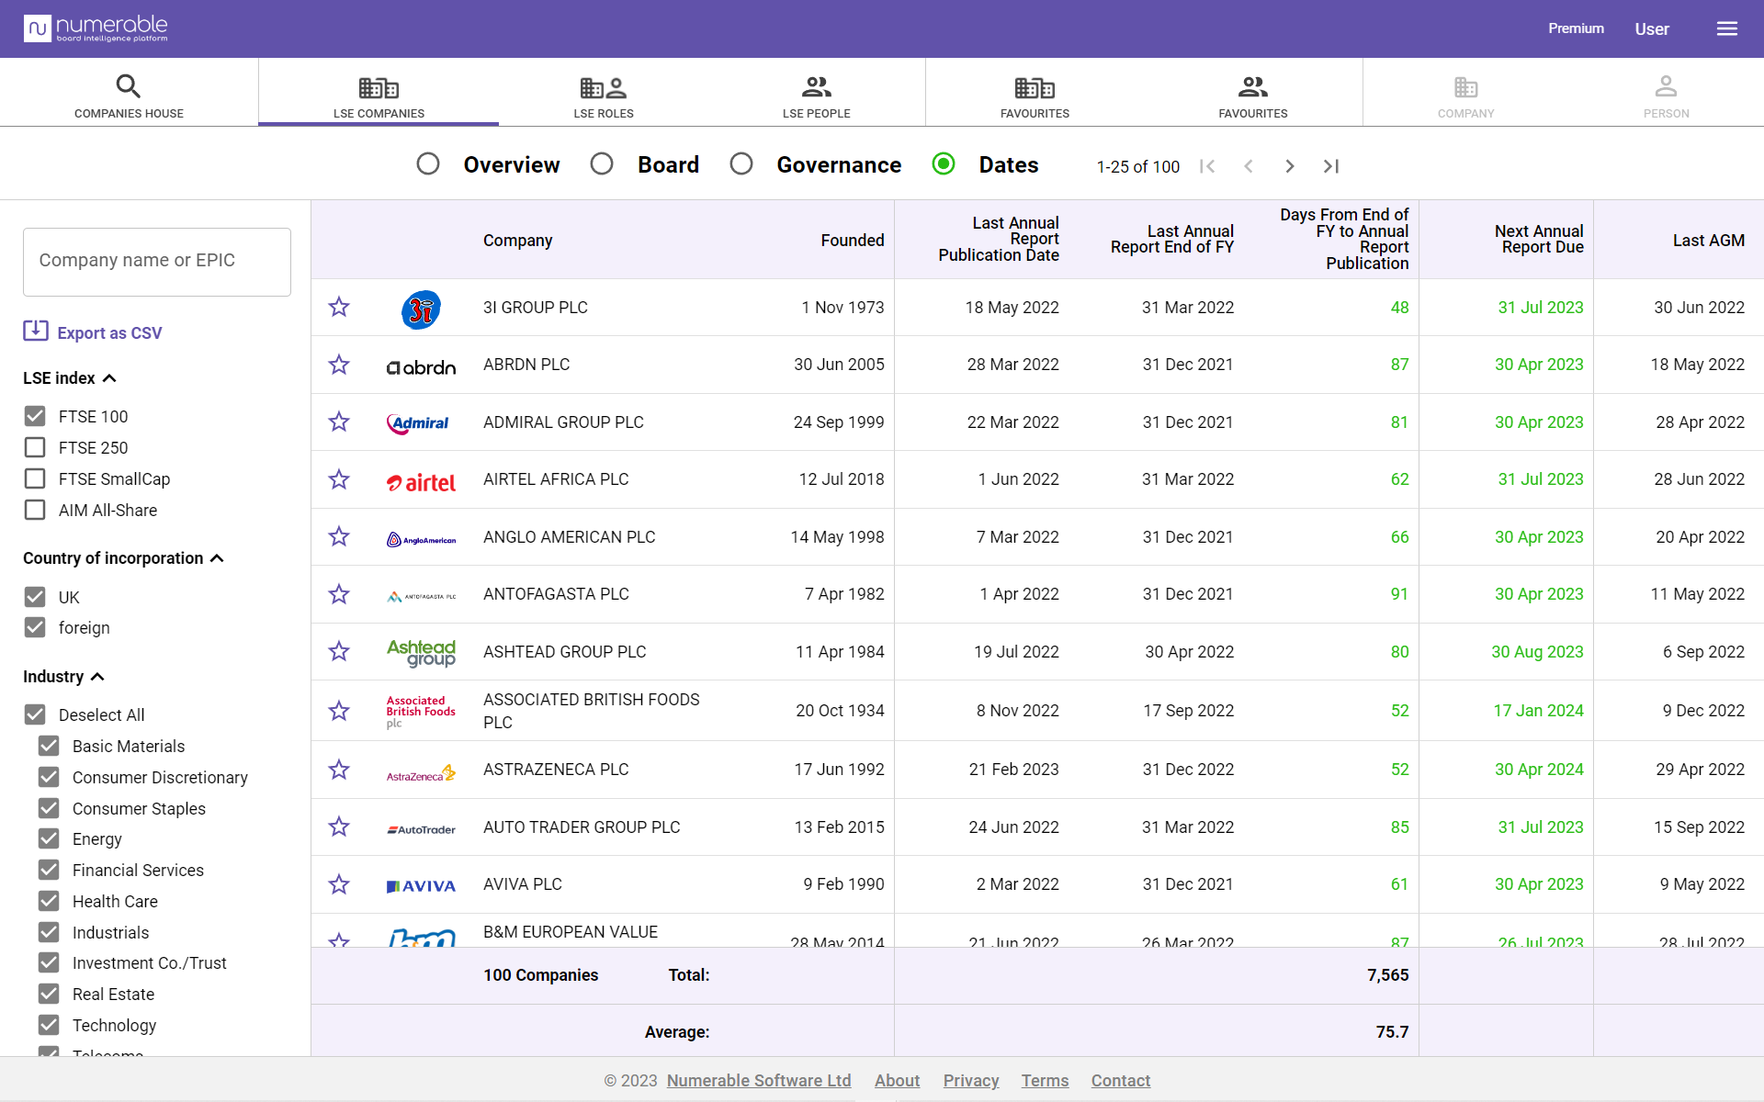1764x1102 pixels.
Task: Sort by Next Annual Report Due header
Action: (x=1539, y=239)
